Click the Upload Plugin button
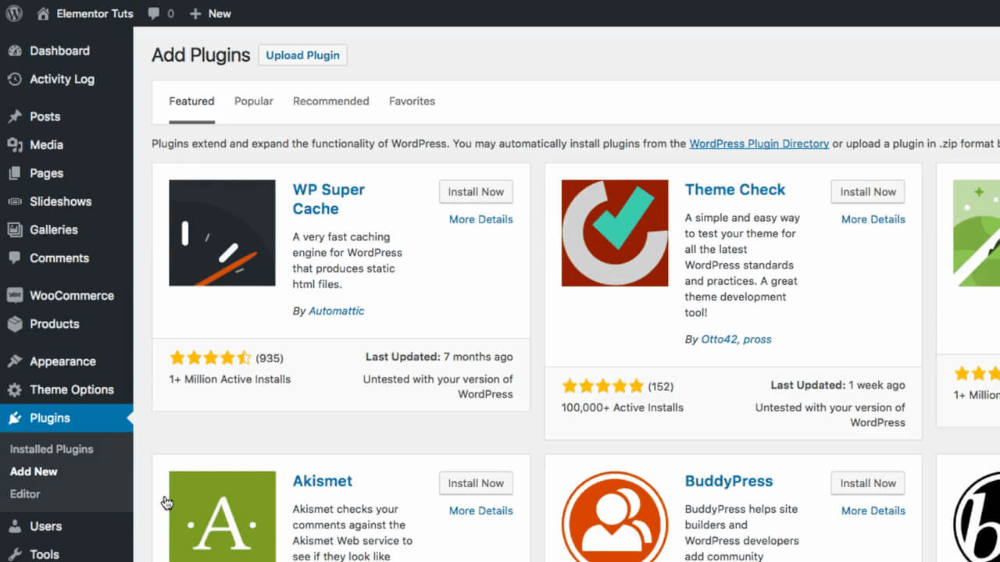Screen dimensions: 1000x562 302,55
